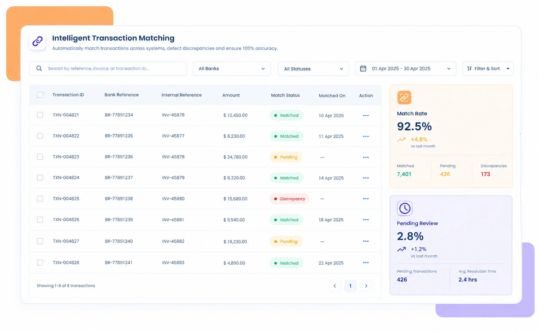Click page number 1 button
The image size is (539, 332).
(350, 286)
